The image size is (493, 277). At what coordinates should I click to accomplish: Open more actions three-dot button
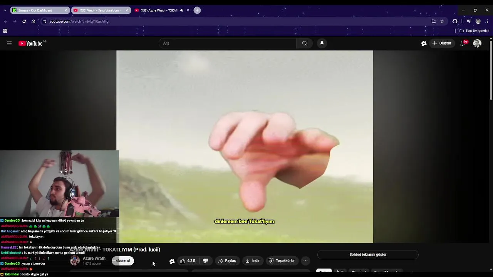pyautogui.click(x=305, y=261)
